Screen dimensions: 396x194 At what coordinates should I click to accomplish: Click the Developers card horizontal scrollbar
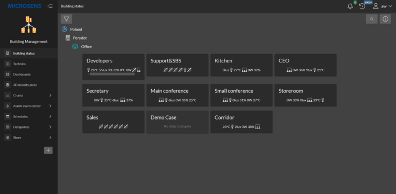(112, 74)
